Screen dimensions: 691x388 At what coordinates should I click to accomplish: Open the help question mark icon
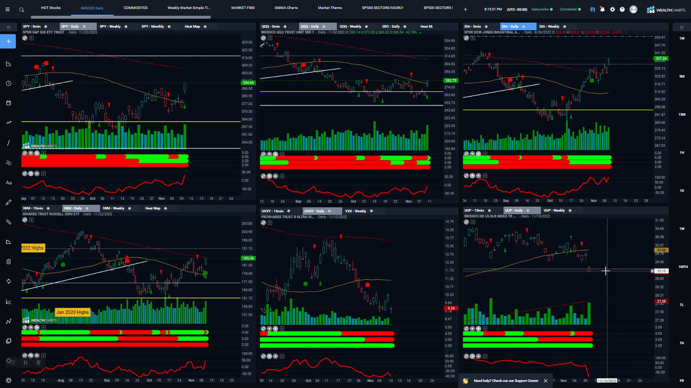[x=622, y=9]
